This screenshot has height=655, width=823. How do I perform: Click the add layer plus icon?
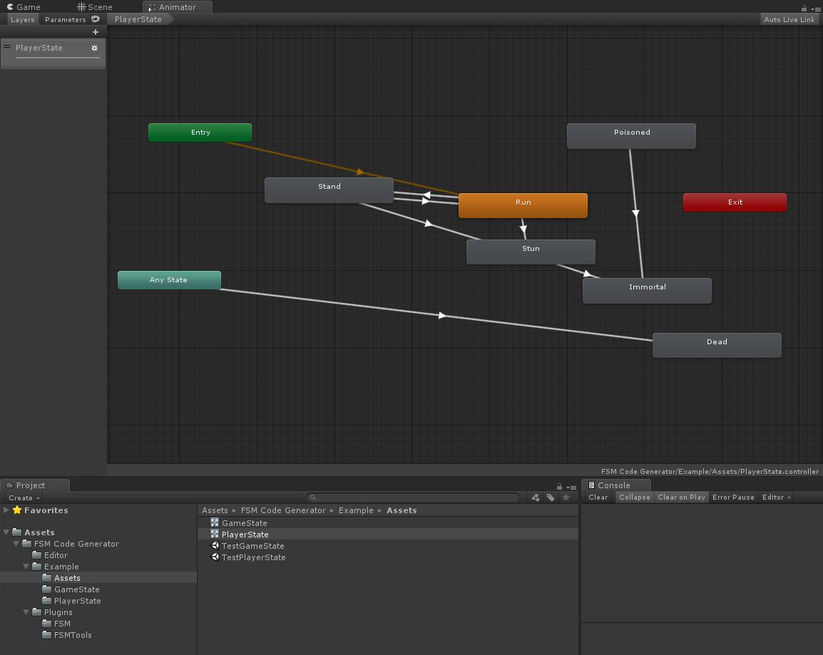pyautogui.click(x=96, y=32)
